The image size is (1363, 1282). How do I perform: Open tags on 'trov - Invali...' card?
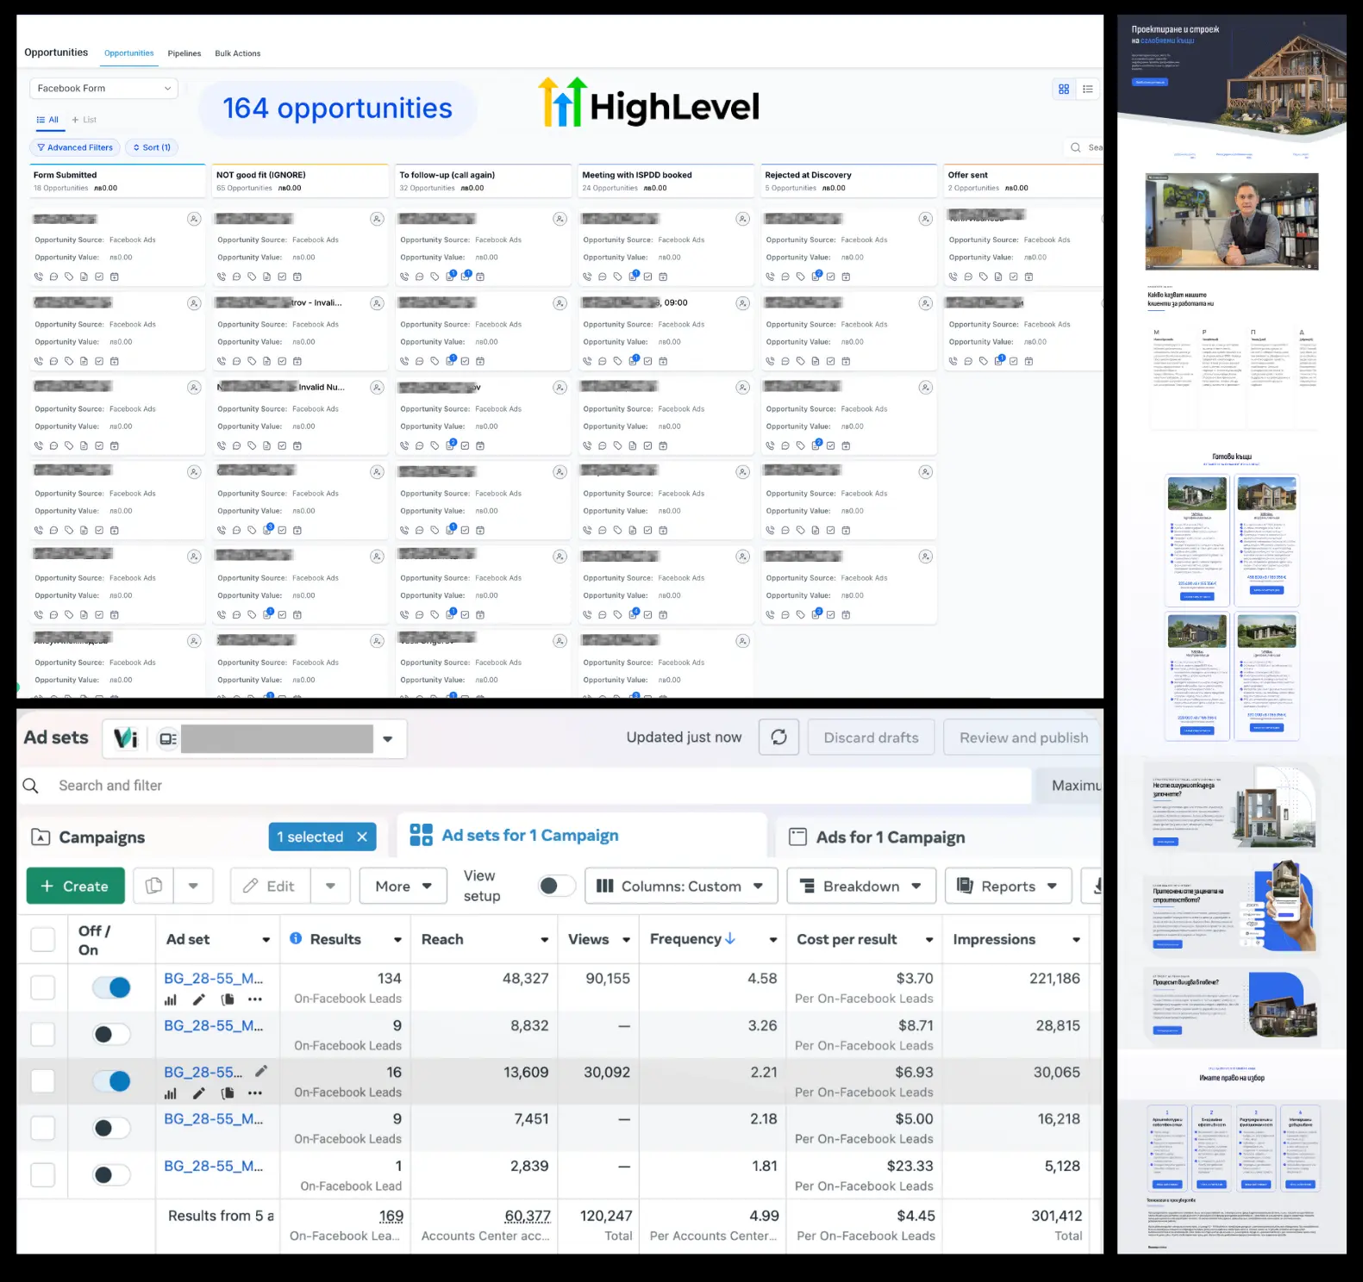click(x=252, y=362)
